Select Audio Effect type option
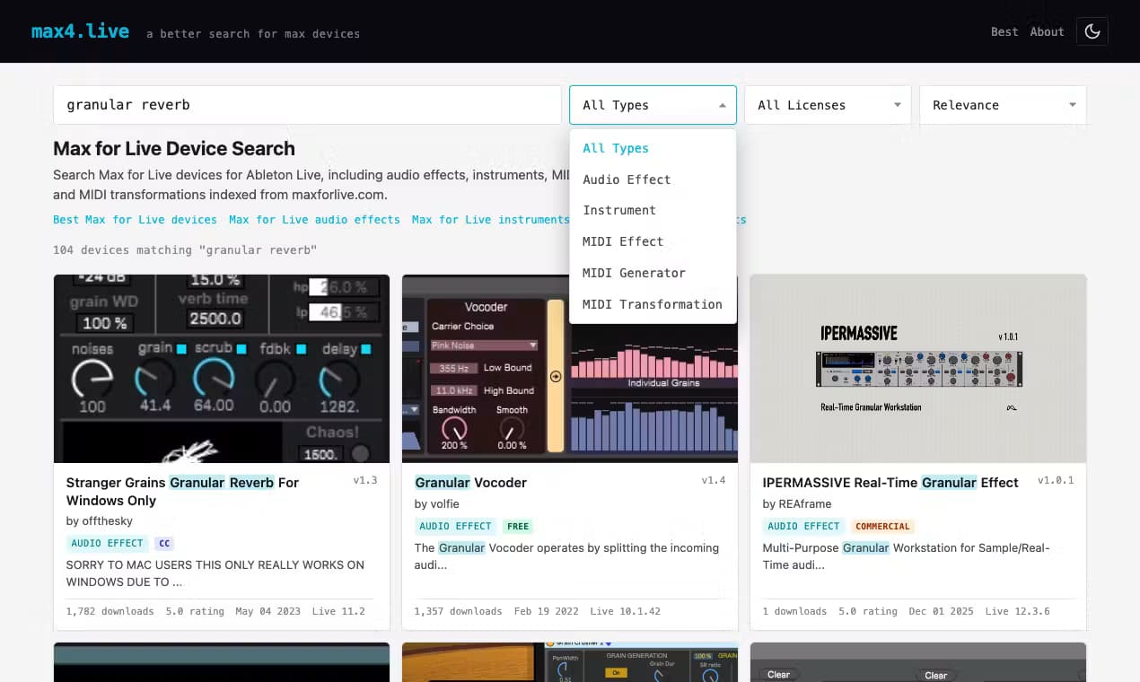Screen dimensions: 1140x682 653,179
